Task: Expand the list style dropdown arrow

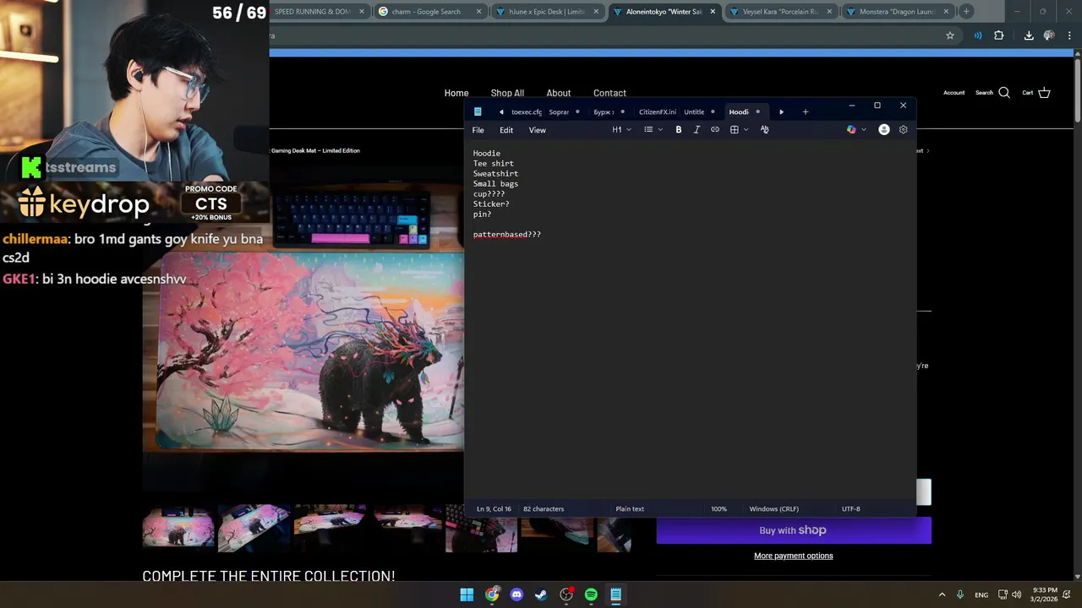Action: click(x=660, y=130)
